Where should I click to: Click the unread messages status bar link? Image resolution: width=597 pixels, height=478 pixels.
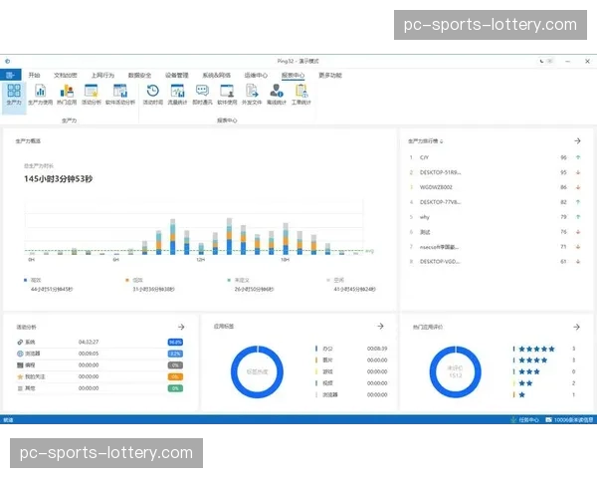click(570, 420)
